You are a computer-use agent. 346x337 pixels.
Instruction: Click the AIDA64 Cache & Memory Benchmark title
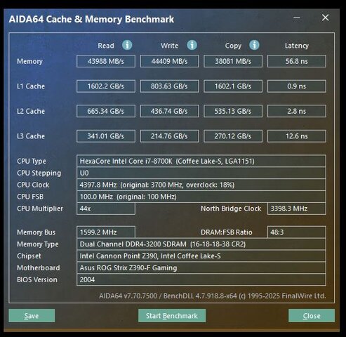pyautogui.click(x=91, y=19)
